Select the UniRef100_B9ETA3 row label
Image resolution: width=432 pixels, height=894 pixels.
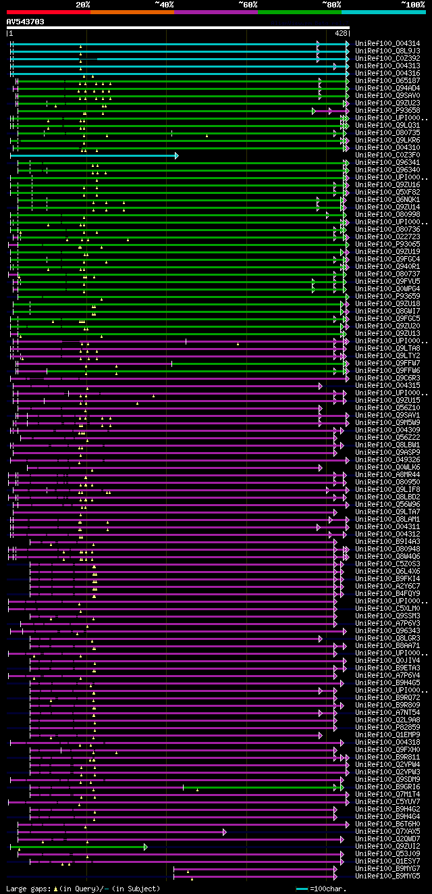[x=388, y=668]
